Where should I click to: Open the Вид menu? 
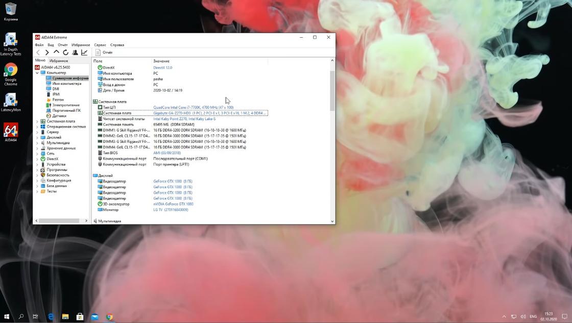pyautogui.click(x=51, y=45)
